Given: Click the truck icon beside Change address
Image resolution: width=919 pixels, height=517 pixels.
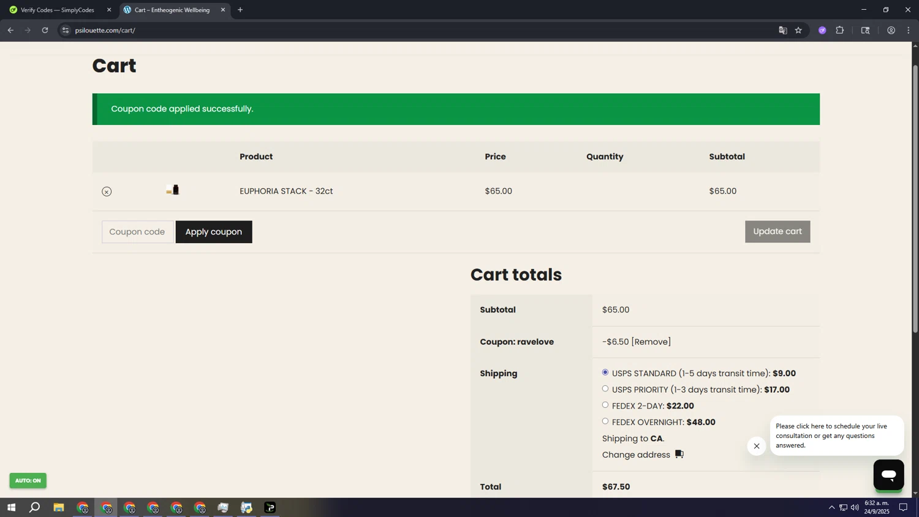Looking at the screenshot, I should pos(679,455).
